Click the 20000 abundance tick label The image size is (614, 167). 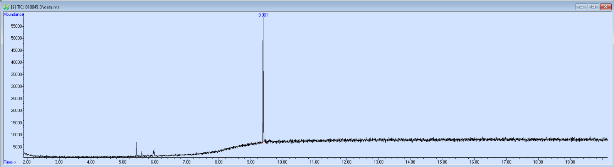coord(16,111)
